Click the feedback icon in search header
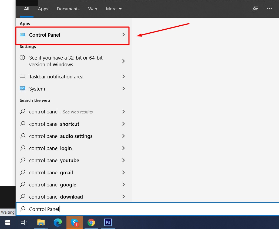Viewport: 279px width, 229px height. click(x=255, y=9)
